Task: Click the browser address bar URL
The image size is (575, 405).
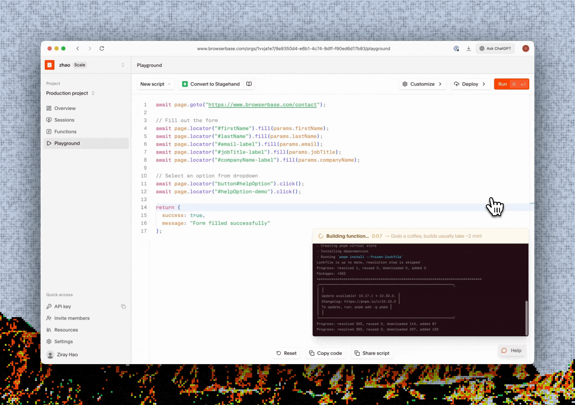Action: pos(294,48)
